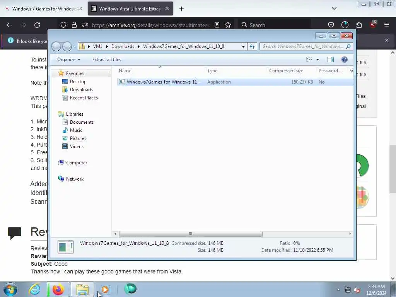Select Computer in navigation pane
Viewport: 396px width, 297px height.
[76, 163]
